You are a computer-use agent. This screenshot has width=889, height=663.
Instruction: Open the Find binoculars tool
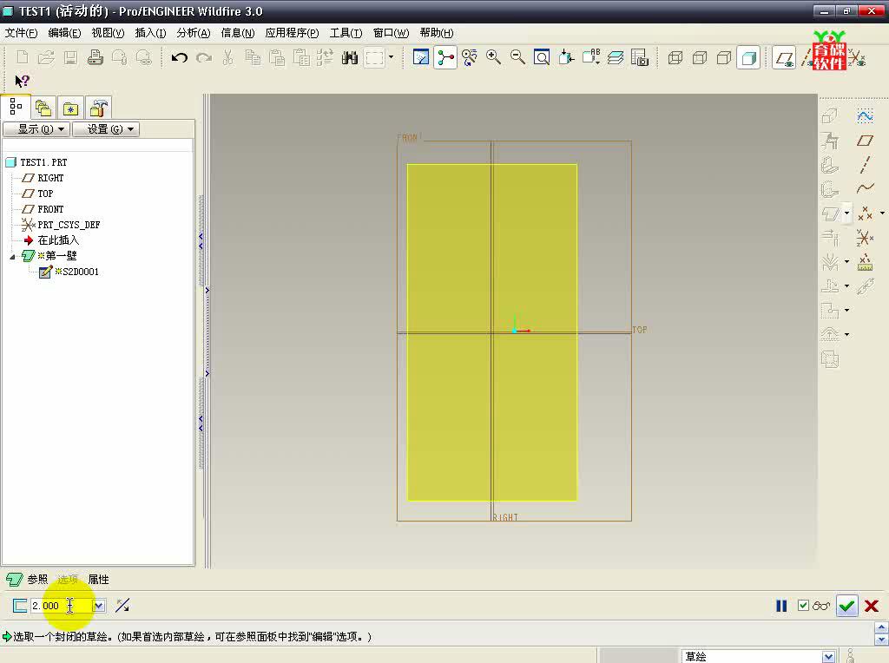[x=350, y=57]
